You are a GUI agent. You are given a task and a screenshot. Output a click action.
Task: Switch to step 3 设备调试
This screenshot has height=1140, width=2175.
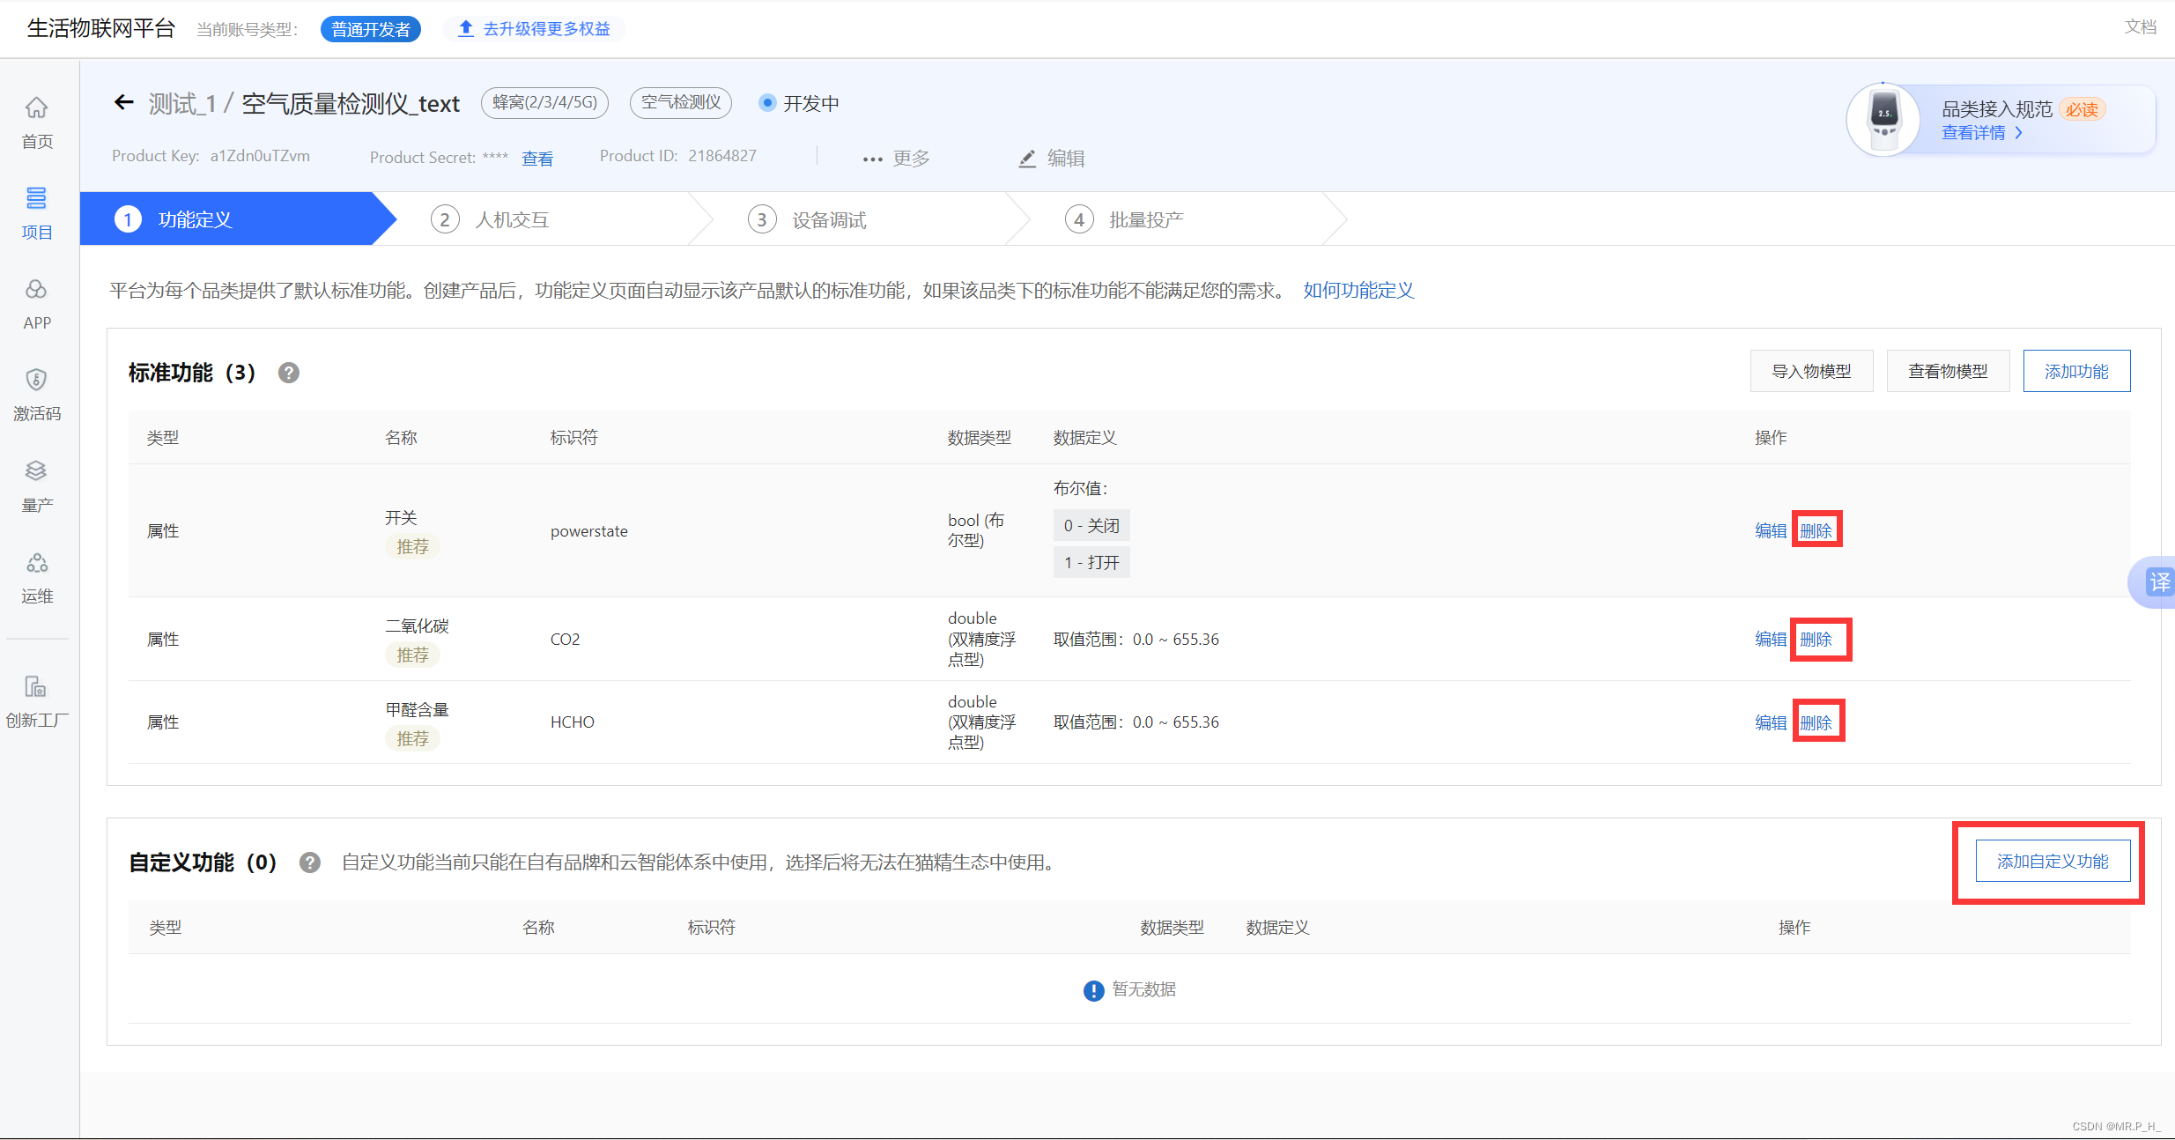click(x=828, y=219)
